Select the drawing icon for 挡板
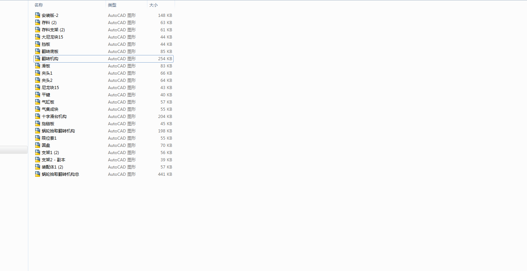The image size is (527, 271). click(38, 44)
